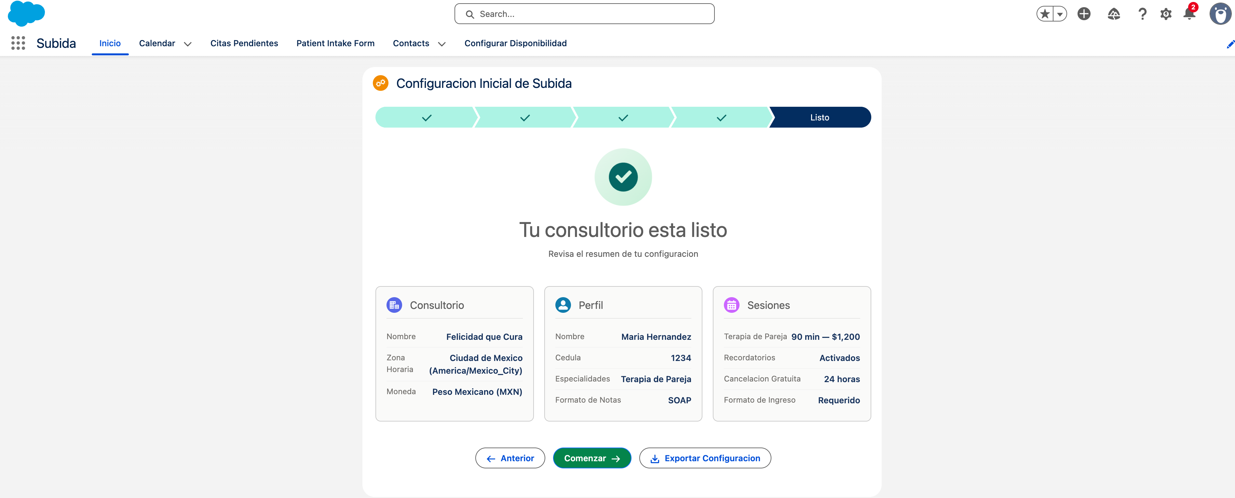
Task: Click the 'Maria Hernandez' name value
Action: coord(656,337)
